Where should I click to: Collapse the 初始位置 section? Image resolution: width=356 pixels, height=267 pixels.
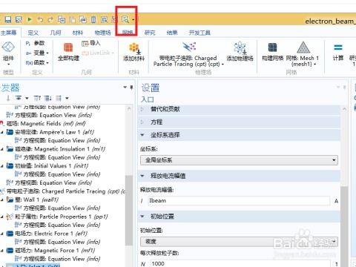coord(142,217)
